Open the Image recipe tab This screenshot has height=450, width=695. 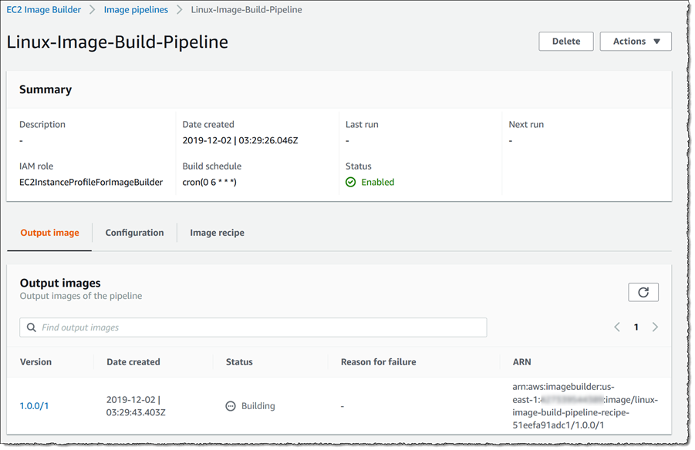click(217, 233)
